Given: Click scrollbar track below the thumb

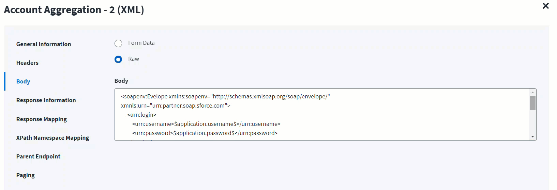Looking at the screenshot, I should (x=532, y=122).
